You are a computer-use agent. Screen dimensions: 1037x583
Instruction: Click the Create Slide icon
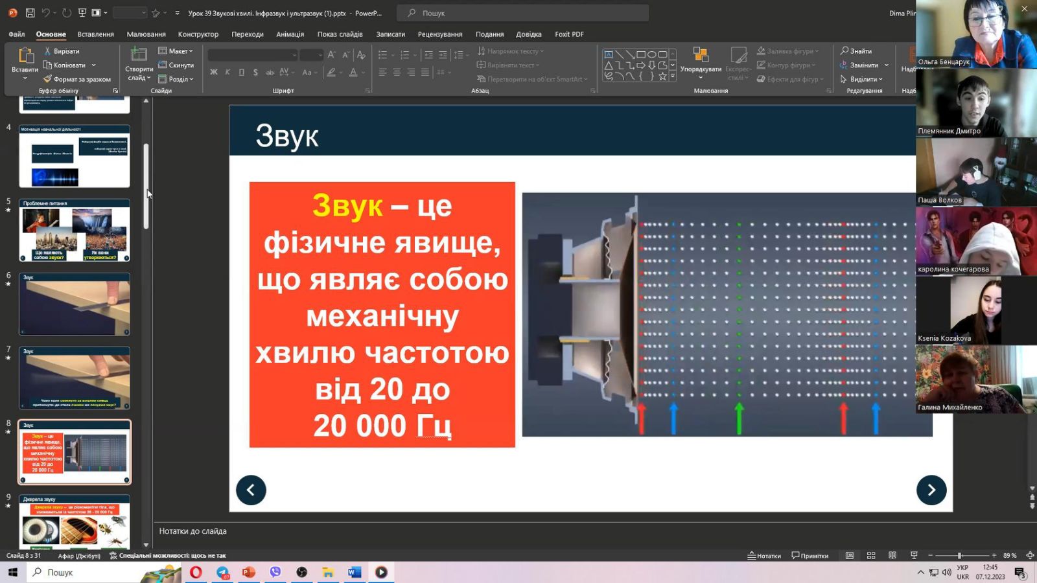coord(139,55)
